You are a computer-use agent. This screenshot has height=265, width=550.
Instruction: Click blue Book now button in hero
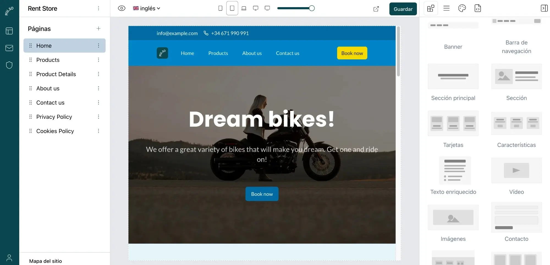[262, 194]
